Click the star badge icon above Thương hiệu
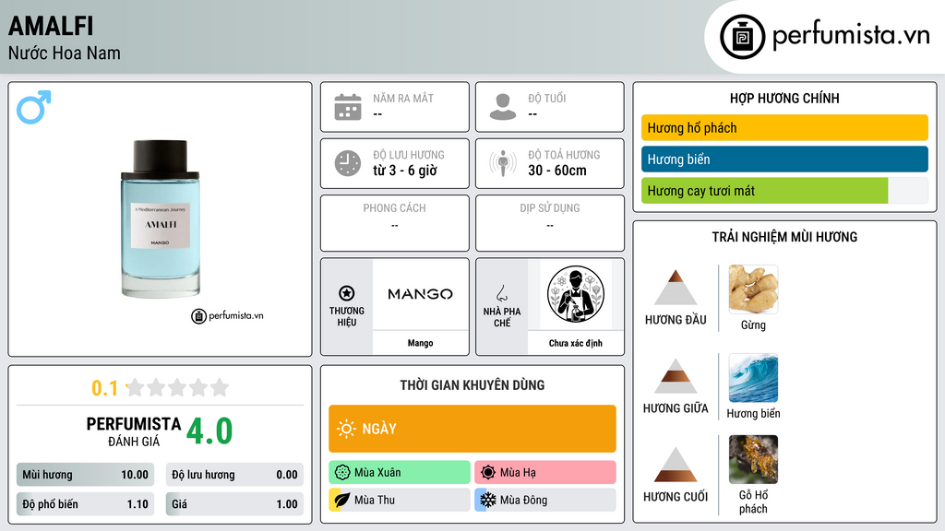Viewport: 945px width, 531px height. click(x=347, y=293)
